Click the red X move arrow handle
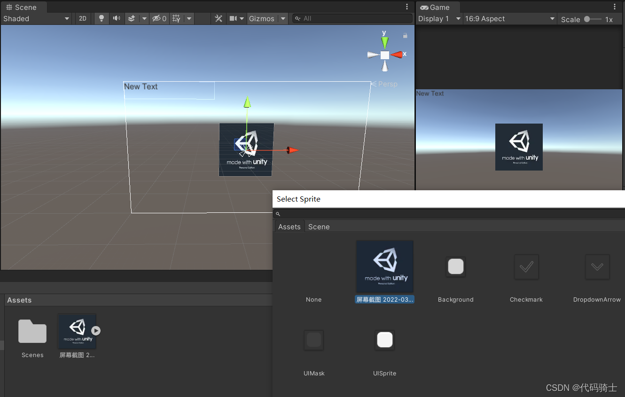Screen dimensions: 625x397 point(293,150)
